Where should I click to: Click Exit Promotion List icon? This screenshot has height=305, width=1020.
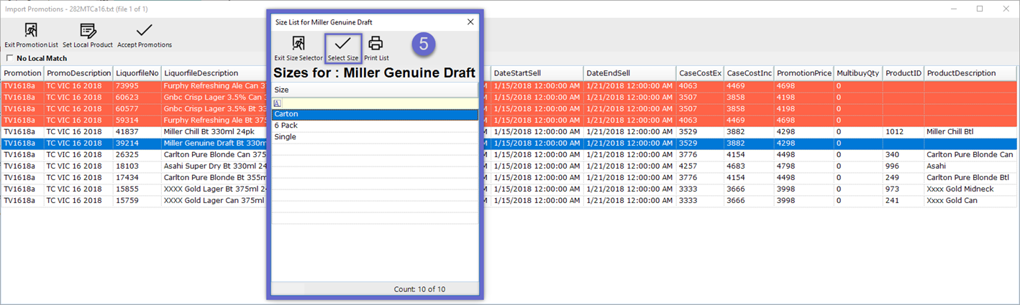coord(31,29)
